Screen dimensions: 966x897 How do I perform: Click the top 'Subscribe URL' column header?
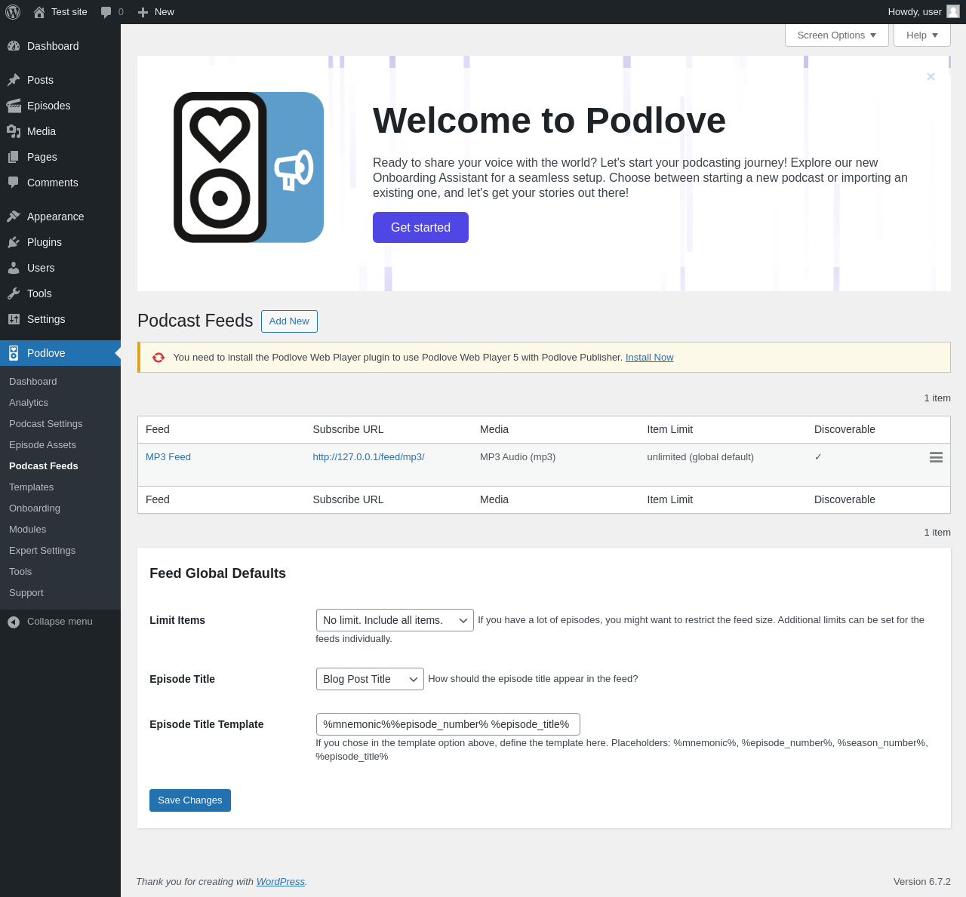click(x=349, y=429)
